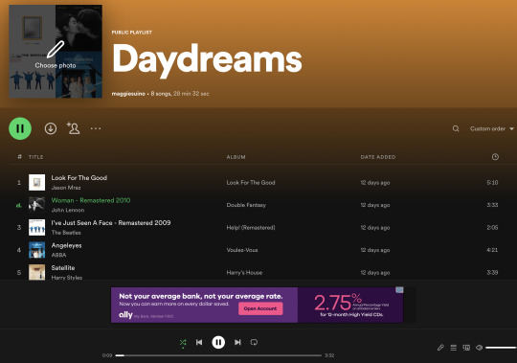
Task: Open the Harry's House album
Action: tap(244, 273)
